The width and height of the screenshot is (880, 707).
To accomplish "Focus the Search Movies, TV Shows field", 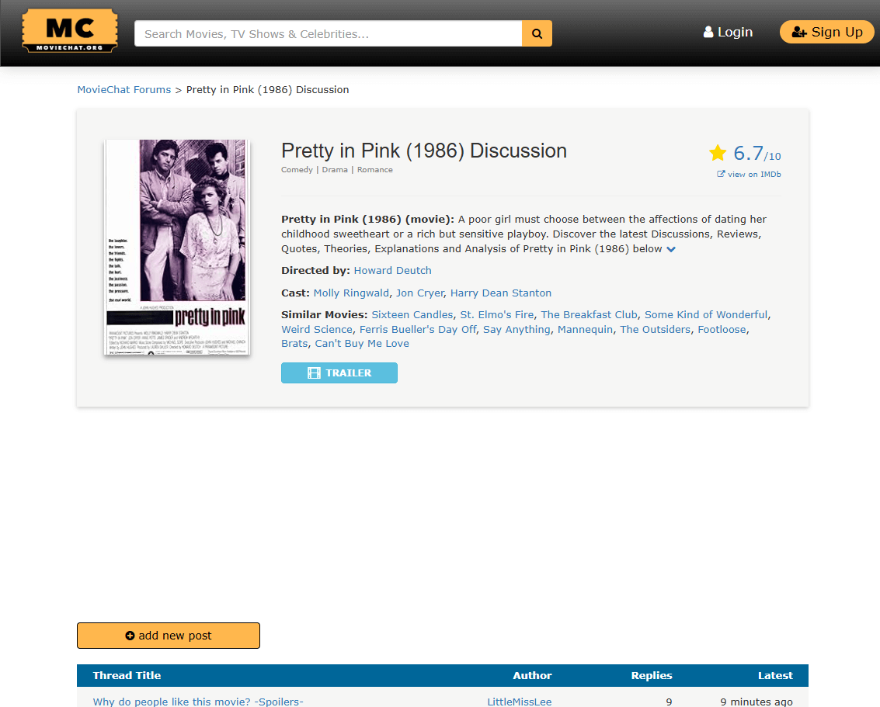I will pyautogui.click(x=329, y=33).
